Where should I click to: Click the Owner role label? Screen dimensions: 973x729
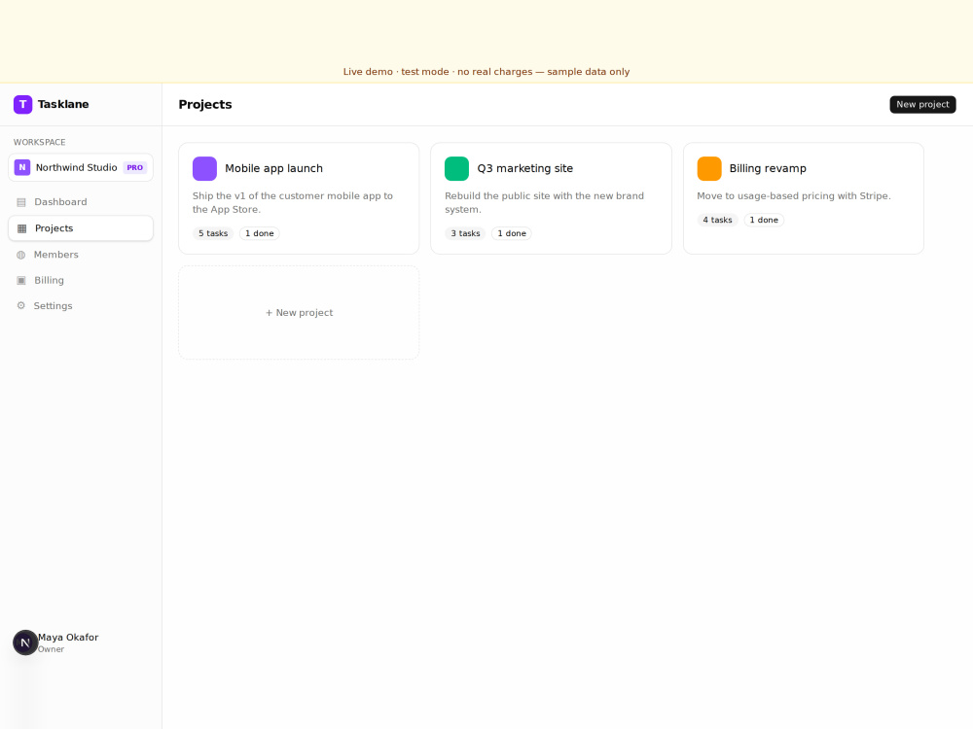(x=51, y=649)
